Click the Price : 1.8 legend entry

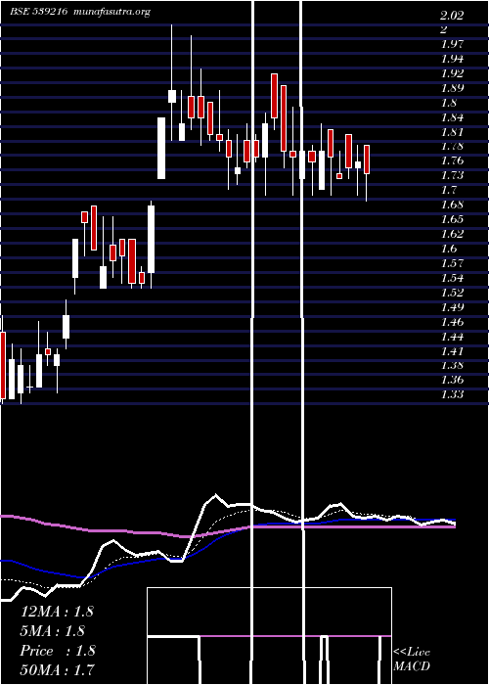click(58, 651)
